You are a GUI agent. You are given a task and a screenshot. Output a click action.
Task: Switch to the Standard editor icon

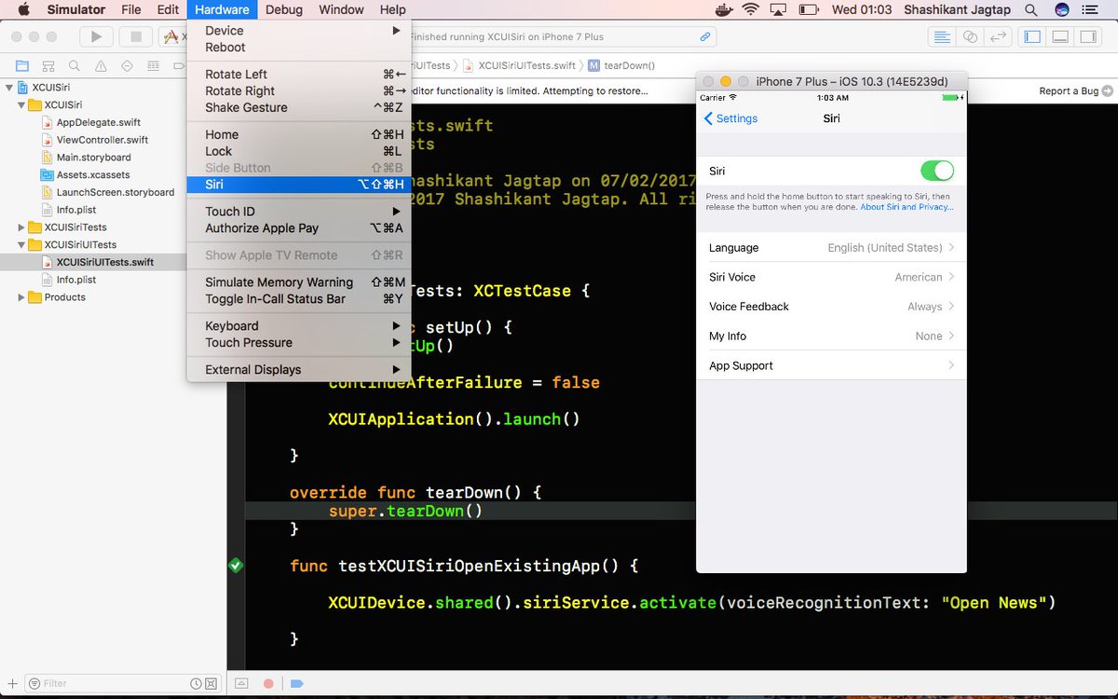tap(942, 37)
